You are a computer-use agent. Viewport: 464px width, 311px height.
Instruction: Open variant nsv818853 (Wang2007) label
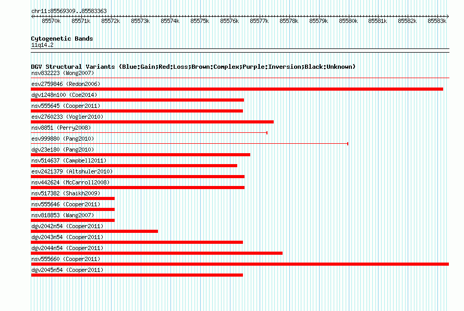pos(63,215)
